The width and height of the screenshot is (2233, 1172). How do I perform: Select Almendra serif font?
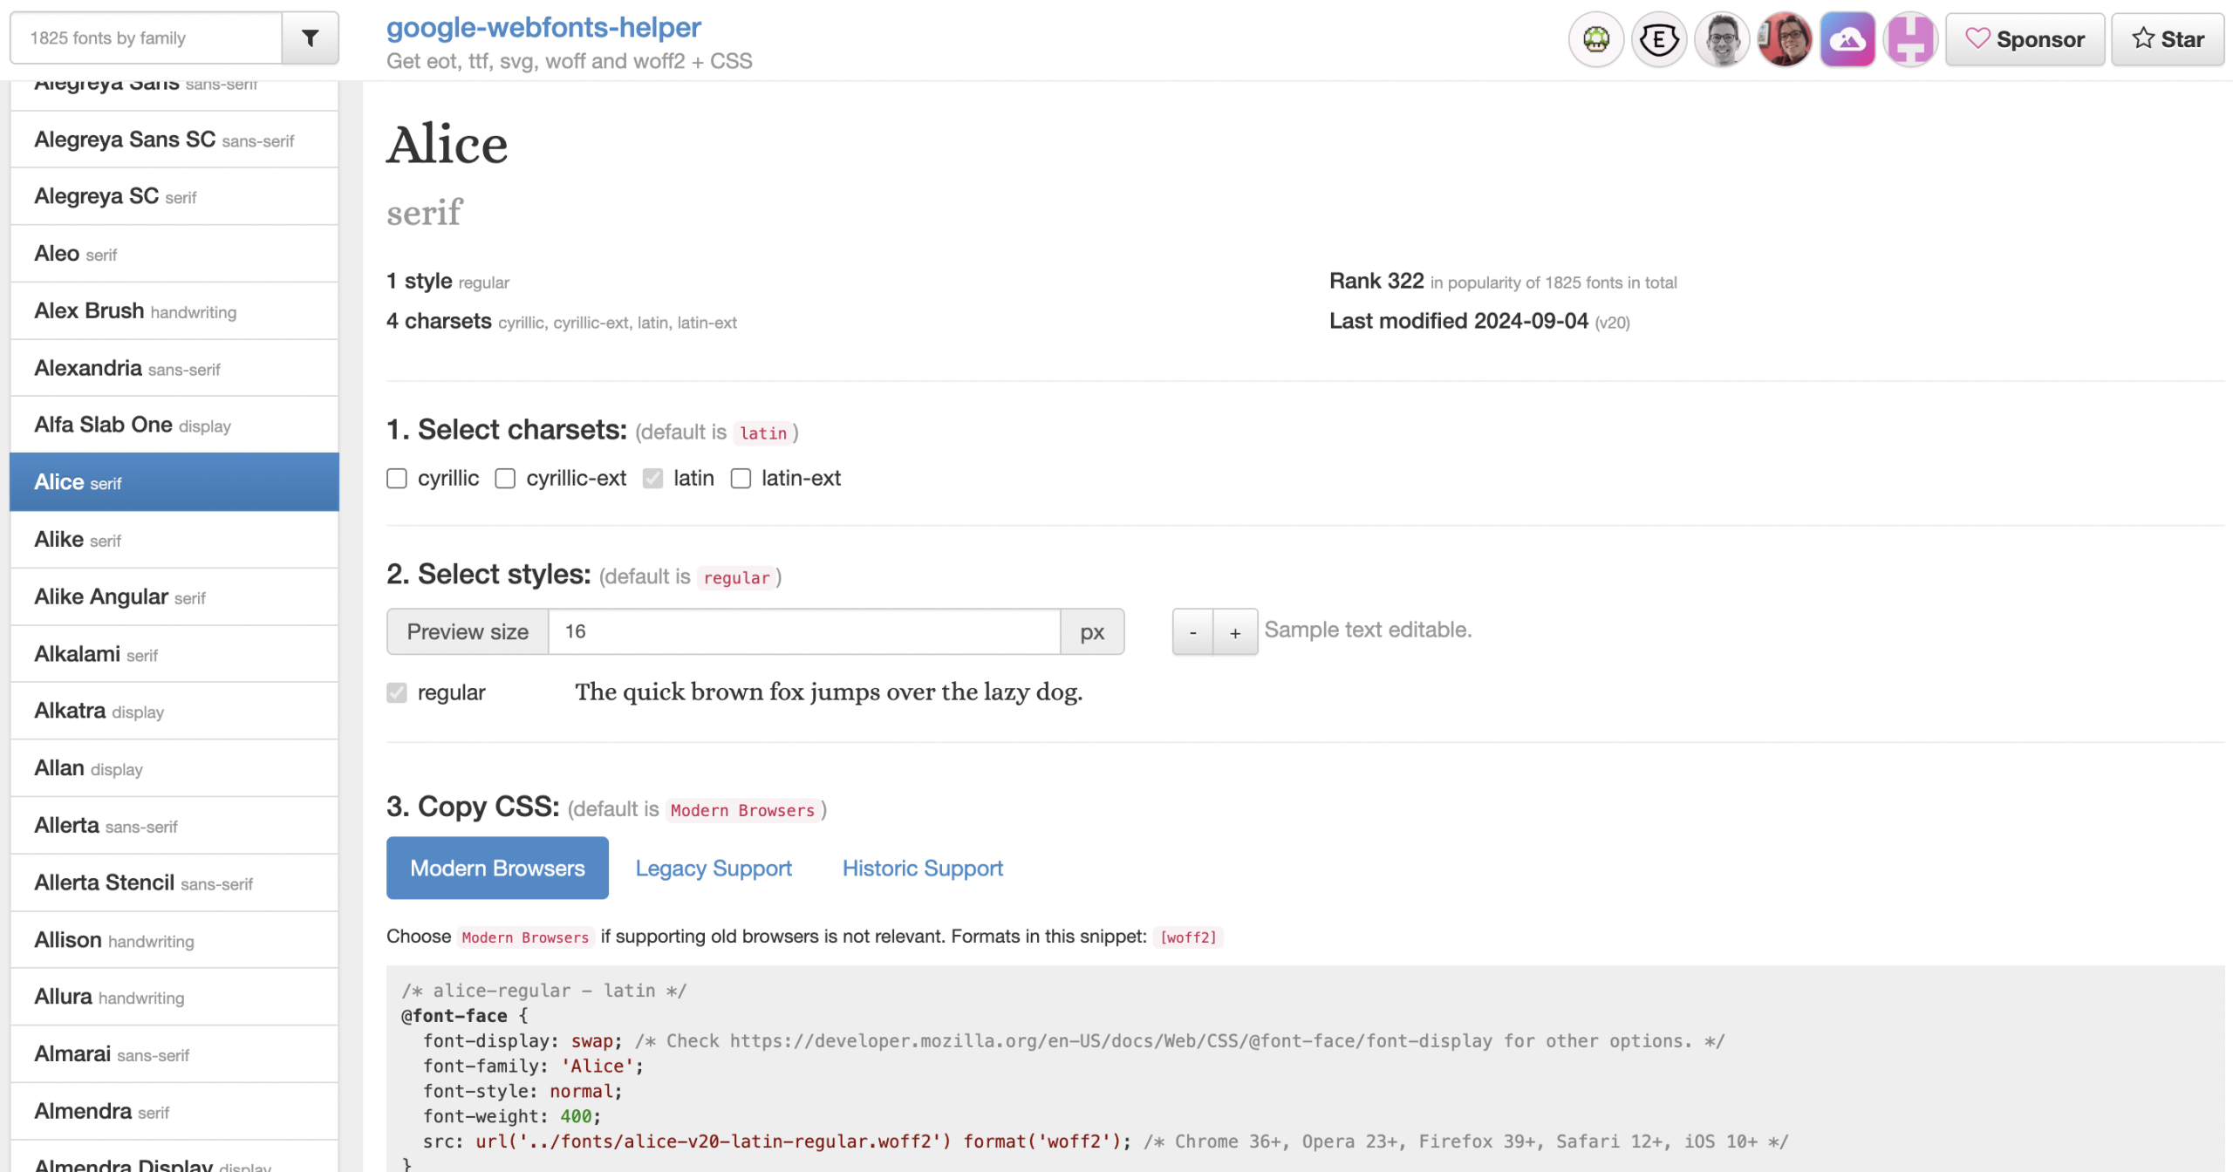coord(174,1111)
